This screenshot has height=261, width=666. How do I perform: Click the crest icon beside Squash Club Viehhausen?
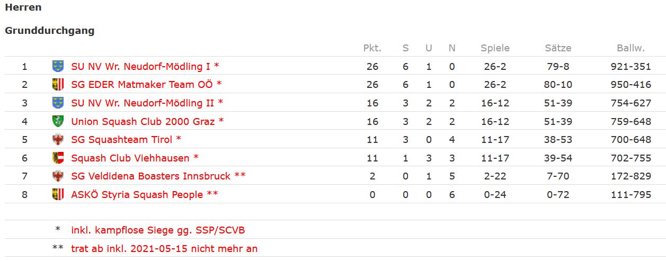[58, 158]
